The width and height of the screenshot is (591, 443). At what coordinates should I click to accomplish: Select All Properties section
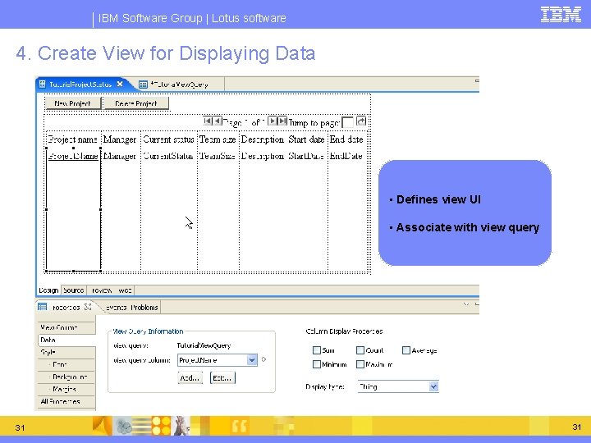[x=66, y=401]
